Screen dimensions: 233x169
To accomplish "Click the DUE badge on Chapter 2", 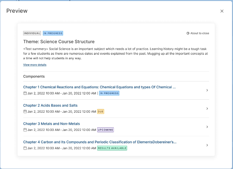I will coord(101,111).
